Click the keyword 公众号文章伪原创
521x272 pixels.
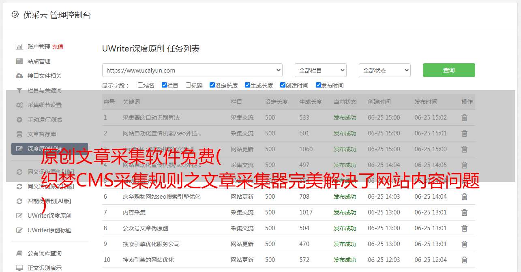pyautogui.click(x=146, y=228)
